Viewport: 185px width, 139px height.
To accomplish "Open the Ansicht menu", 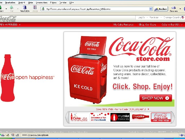I will coord(22,3).
